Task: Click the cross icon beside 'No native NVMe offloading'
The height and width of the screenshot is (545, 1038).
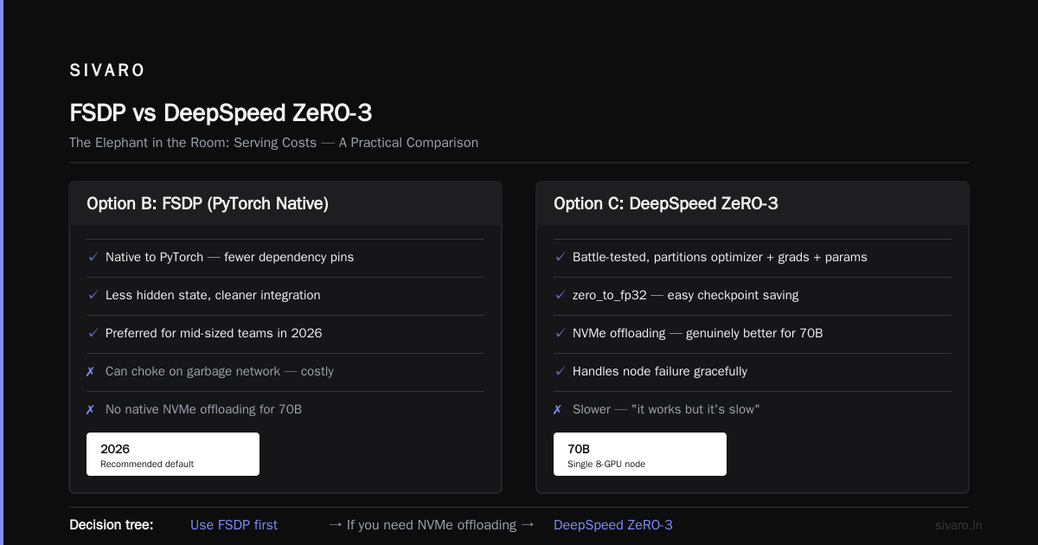Action: click(x=91, y=409)
